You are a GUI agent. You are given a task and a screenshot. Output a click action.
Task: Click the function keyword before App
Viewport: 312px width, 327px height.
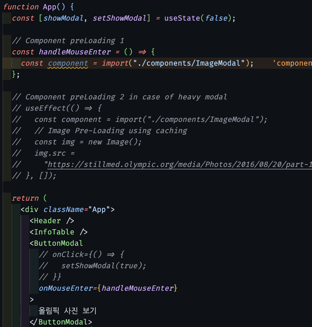click(21, 7)
